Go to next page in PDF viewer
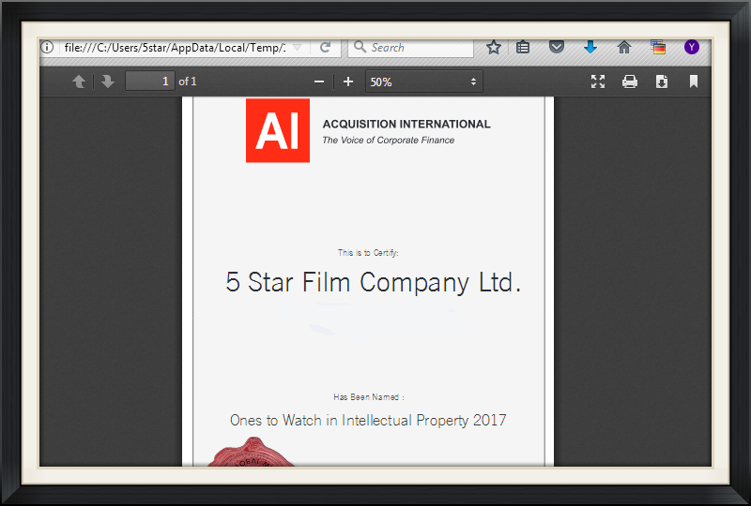 pos(108,82)
